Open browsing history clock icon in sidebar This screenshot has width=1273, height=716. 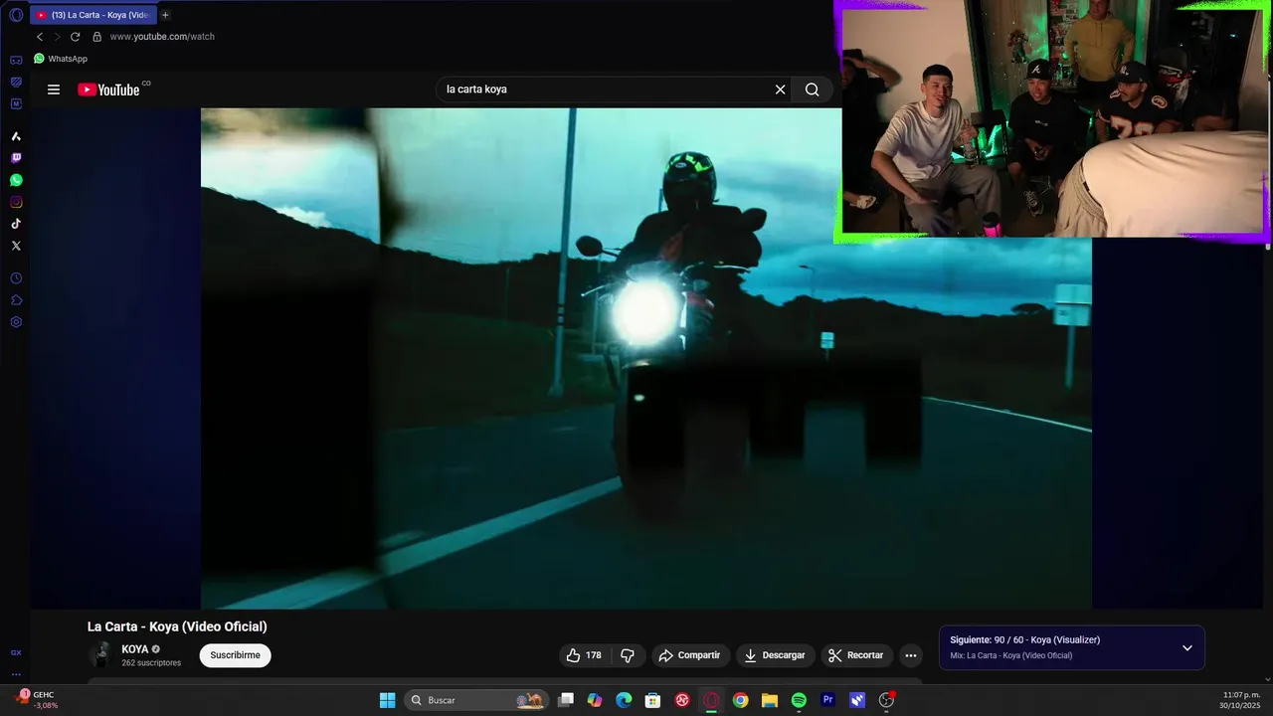click(x=16, y=278)
